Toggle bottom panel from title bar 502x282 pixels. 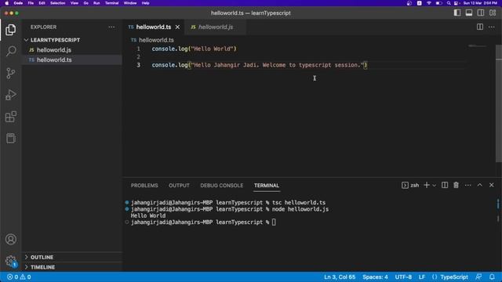point(469,13)
